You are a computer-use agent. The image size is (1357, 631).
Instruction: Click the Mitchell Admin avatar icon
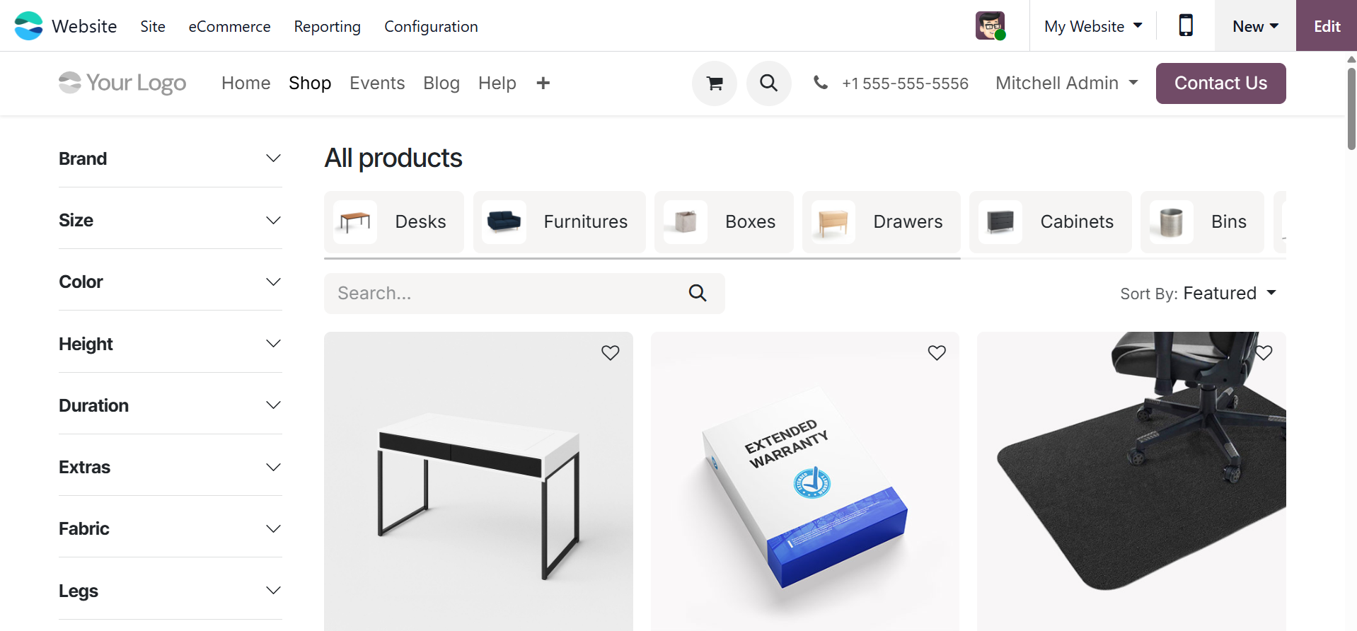tap(990, 26)
